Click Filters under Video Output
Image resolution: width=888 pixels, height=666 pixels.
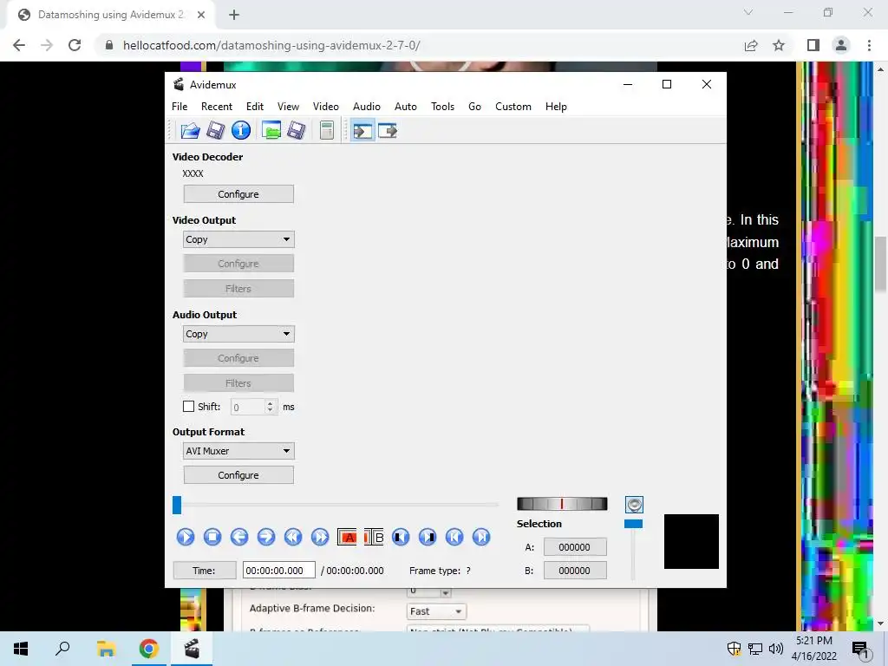tap(238, 289)
